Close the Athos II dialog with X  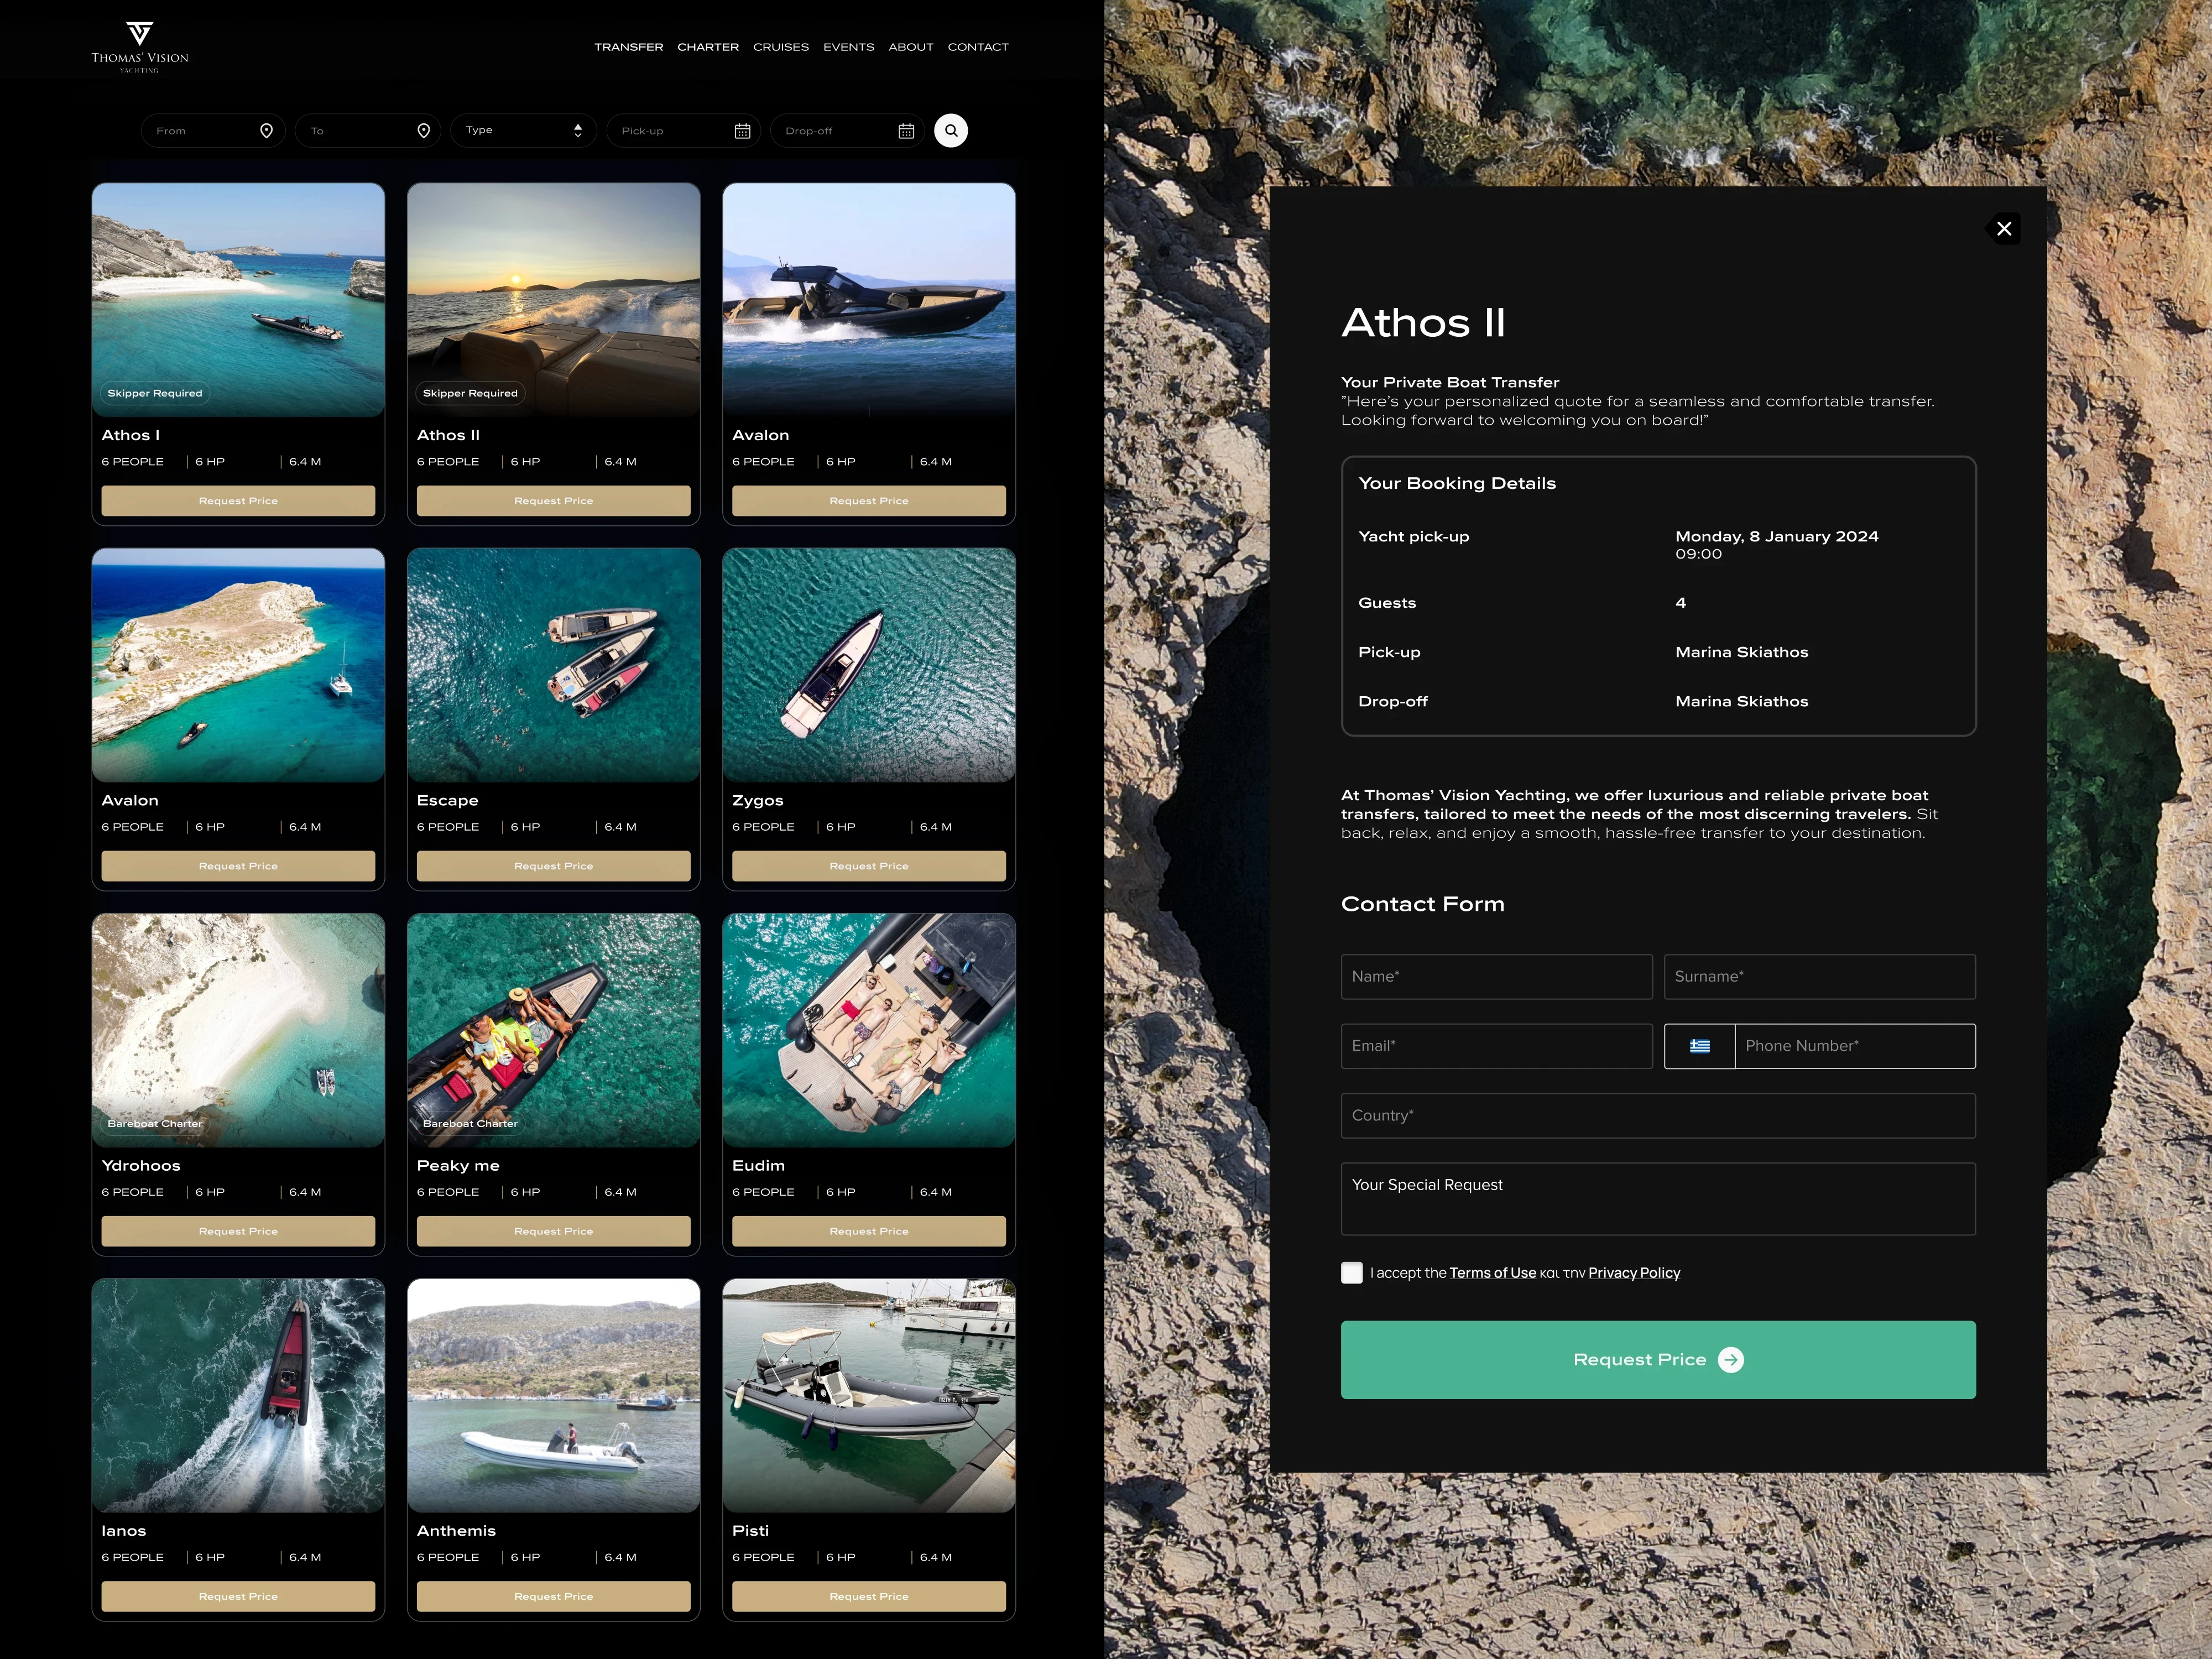[x=2003, y=229]
